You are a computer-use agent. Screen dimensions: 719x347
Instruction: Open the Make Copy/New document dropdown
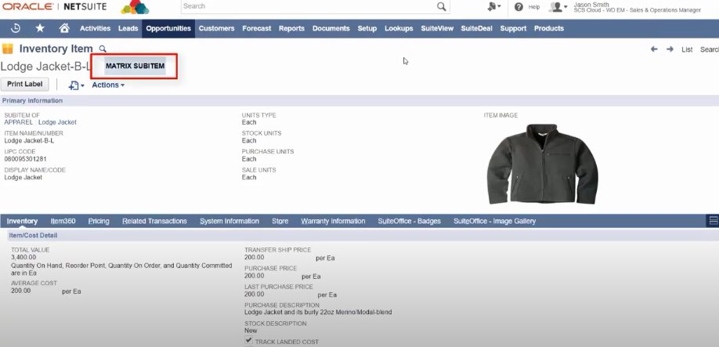click(x=76, y=85)
